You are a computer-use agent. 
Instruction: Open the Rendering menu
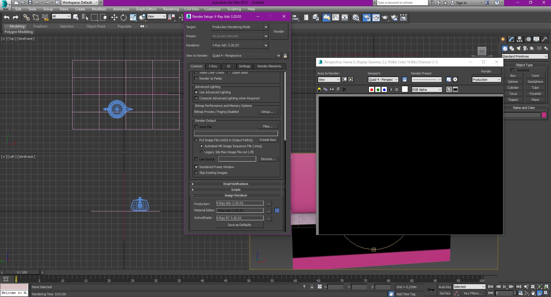pyautogui.click(x=171, y=9)
